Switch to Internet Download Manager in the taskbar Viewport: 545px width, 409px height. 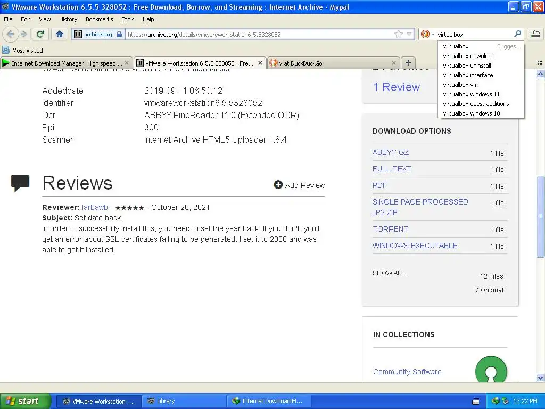tap(269, 401)
